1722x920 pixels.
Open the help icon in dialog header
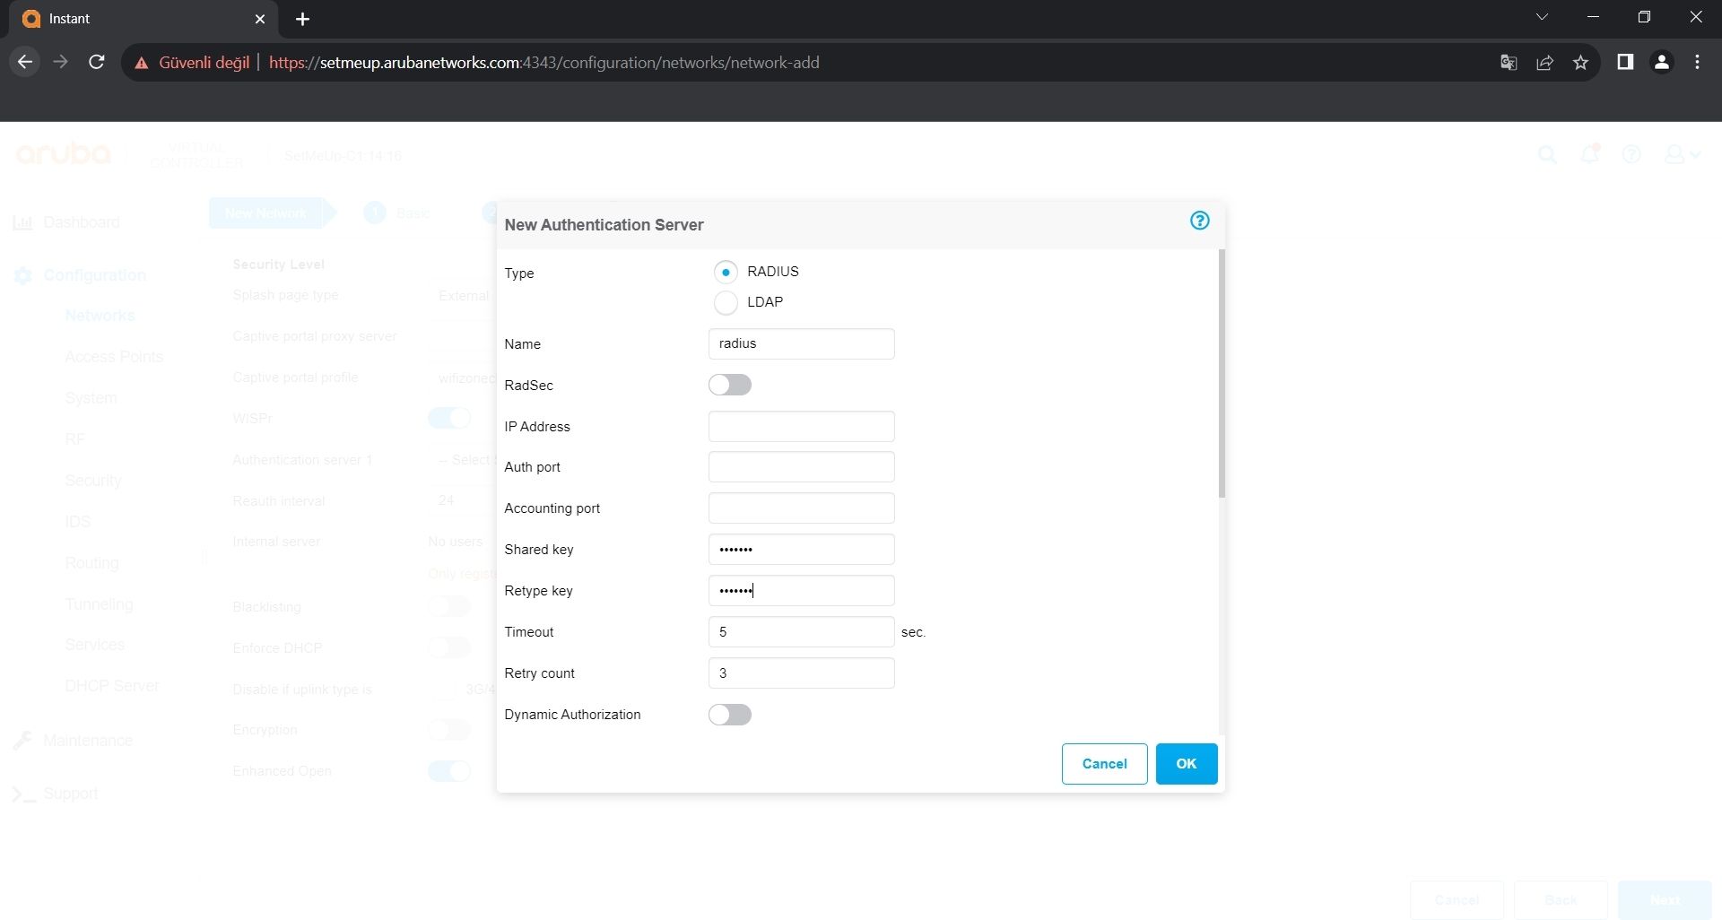pos(1199,221)
